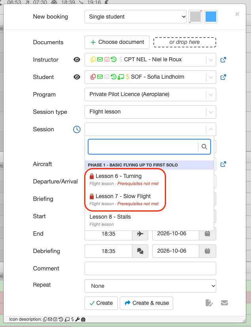Close the New booking dialog
251x327 pixels.
pos(237,14)
